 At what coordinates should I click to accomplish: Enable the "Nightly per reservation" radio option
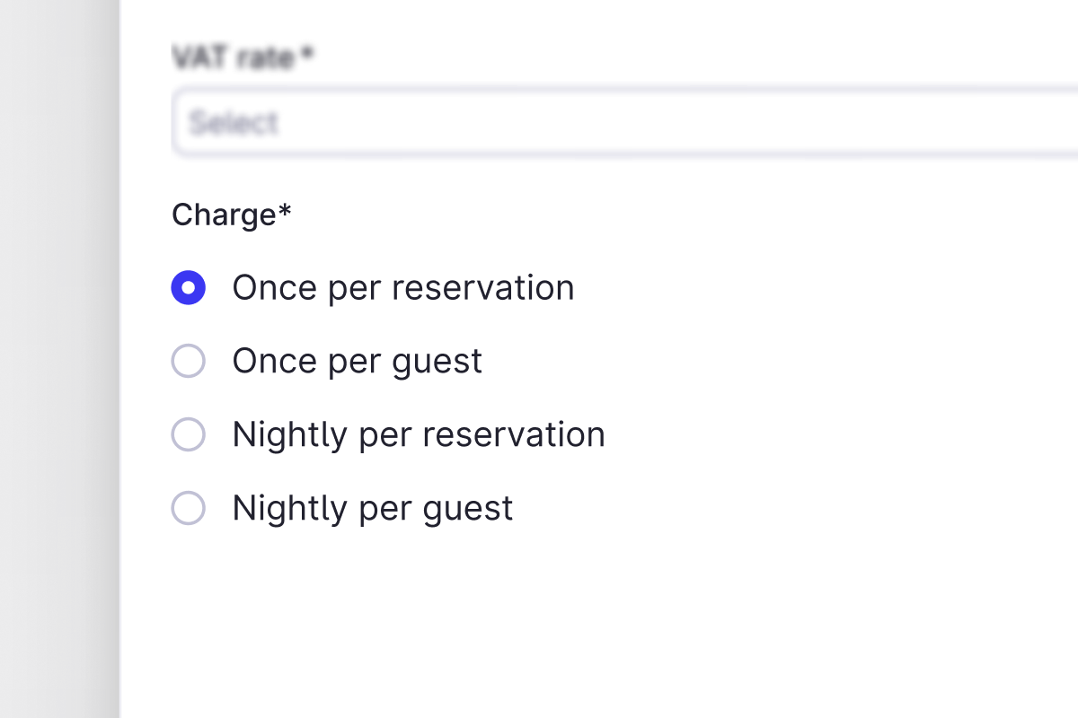pos(189,435)
